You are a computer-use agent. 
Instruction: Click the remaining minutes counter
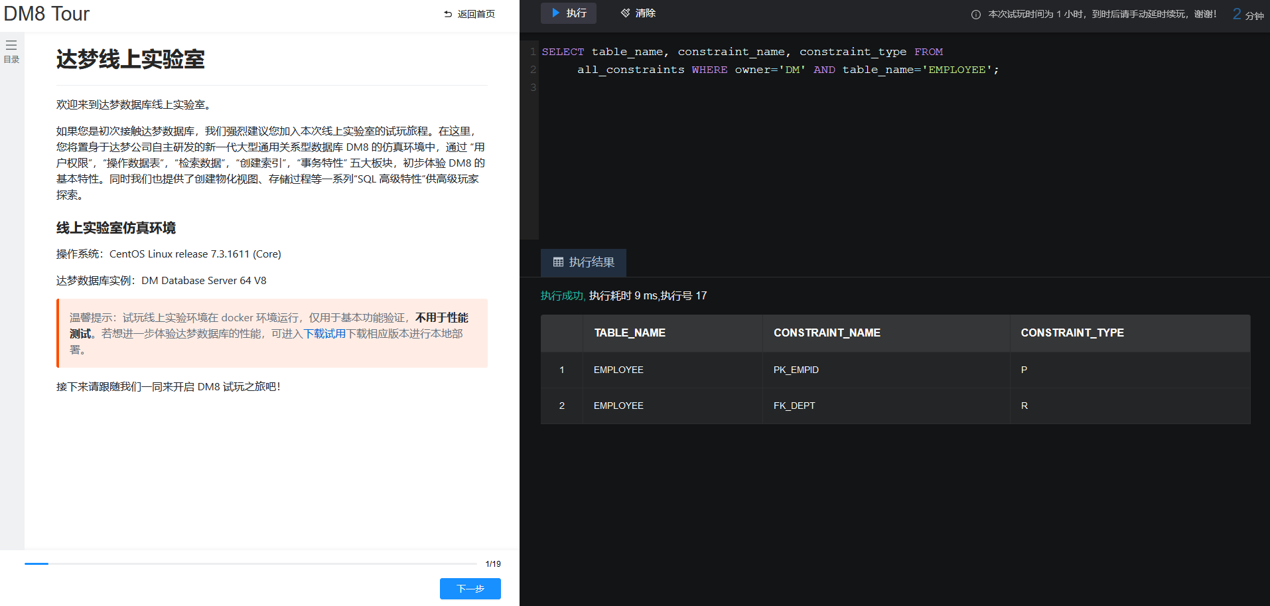pyautogui.click(x=1248, y=14)
